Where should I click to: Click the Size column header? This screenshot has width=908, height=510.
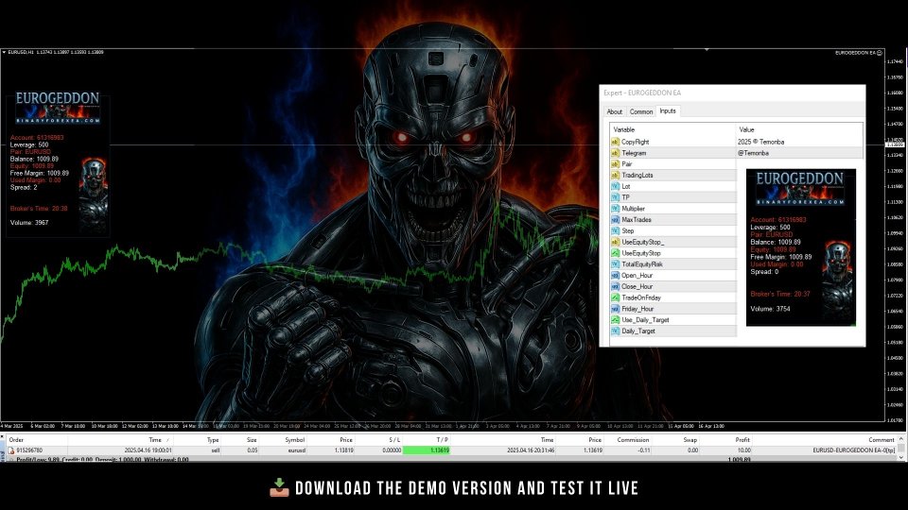pyautogui.click(x=252, y=440)
